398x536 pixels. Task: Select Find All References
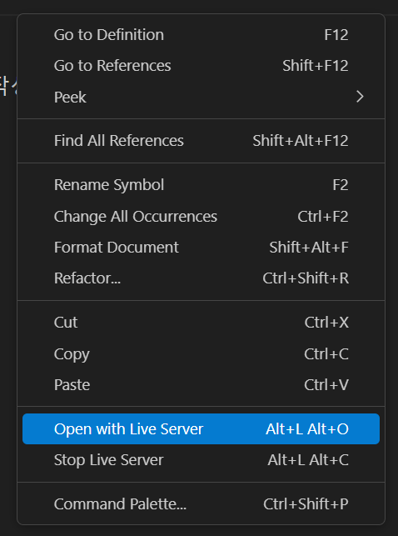pyautogui.click(x=201, y=141)
